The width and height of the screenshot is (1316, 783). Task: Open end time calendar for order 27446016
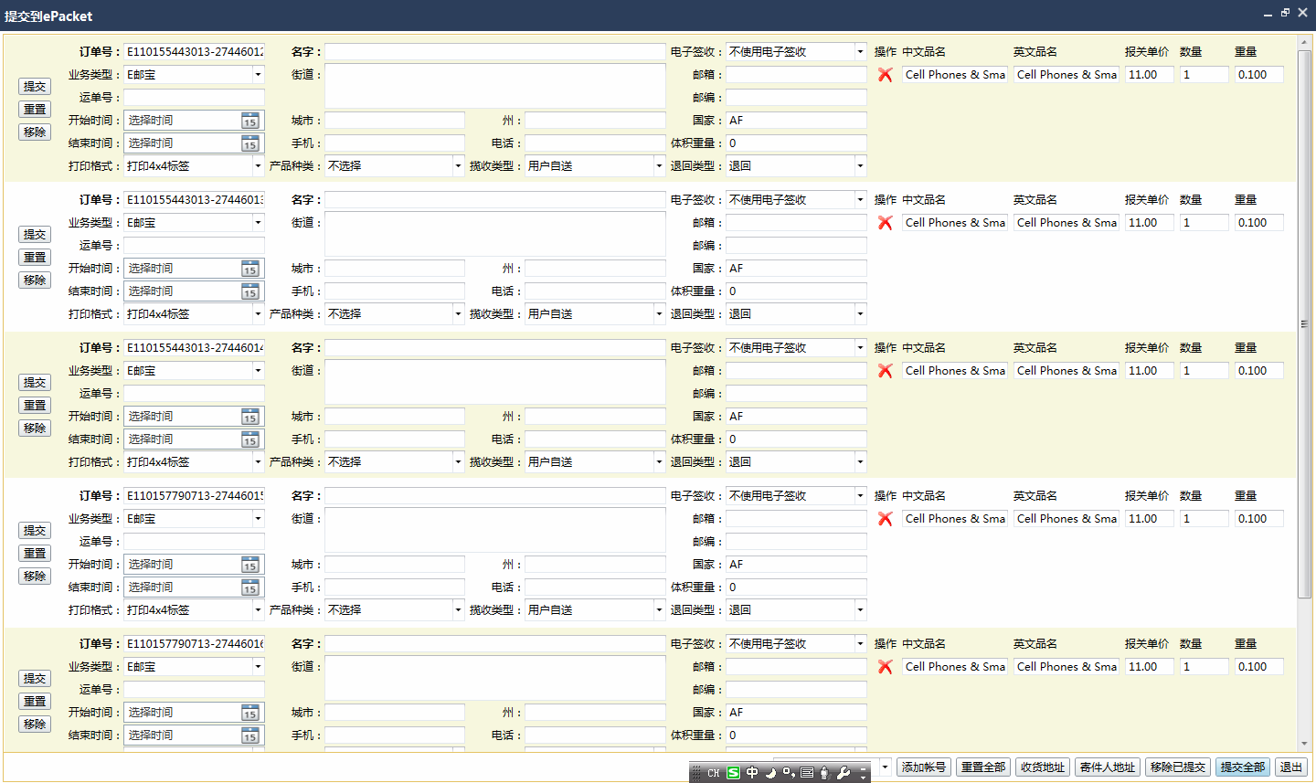[x=249, y=735]
